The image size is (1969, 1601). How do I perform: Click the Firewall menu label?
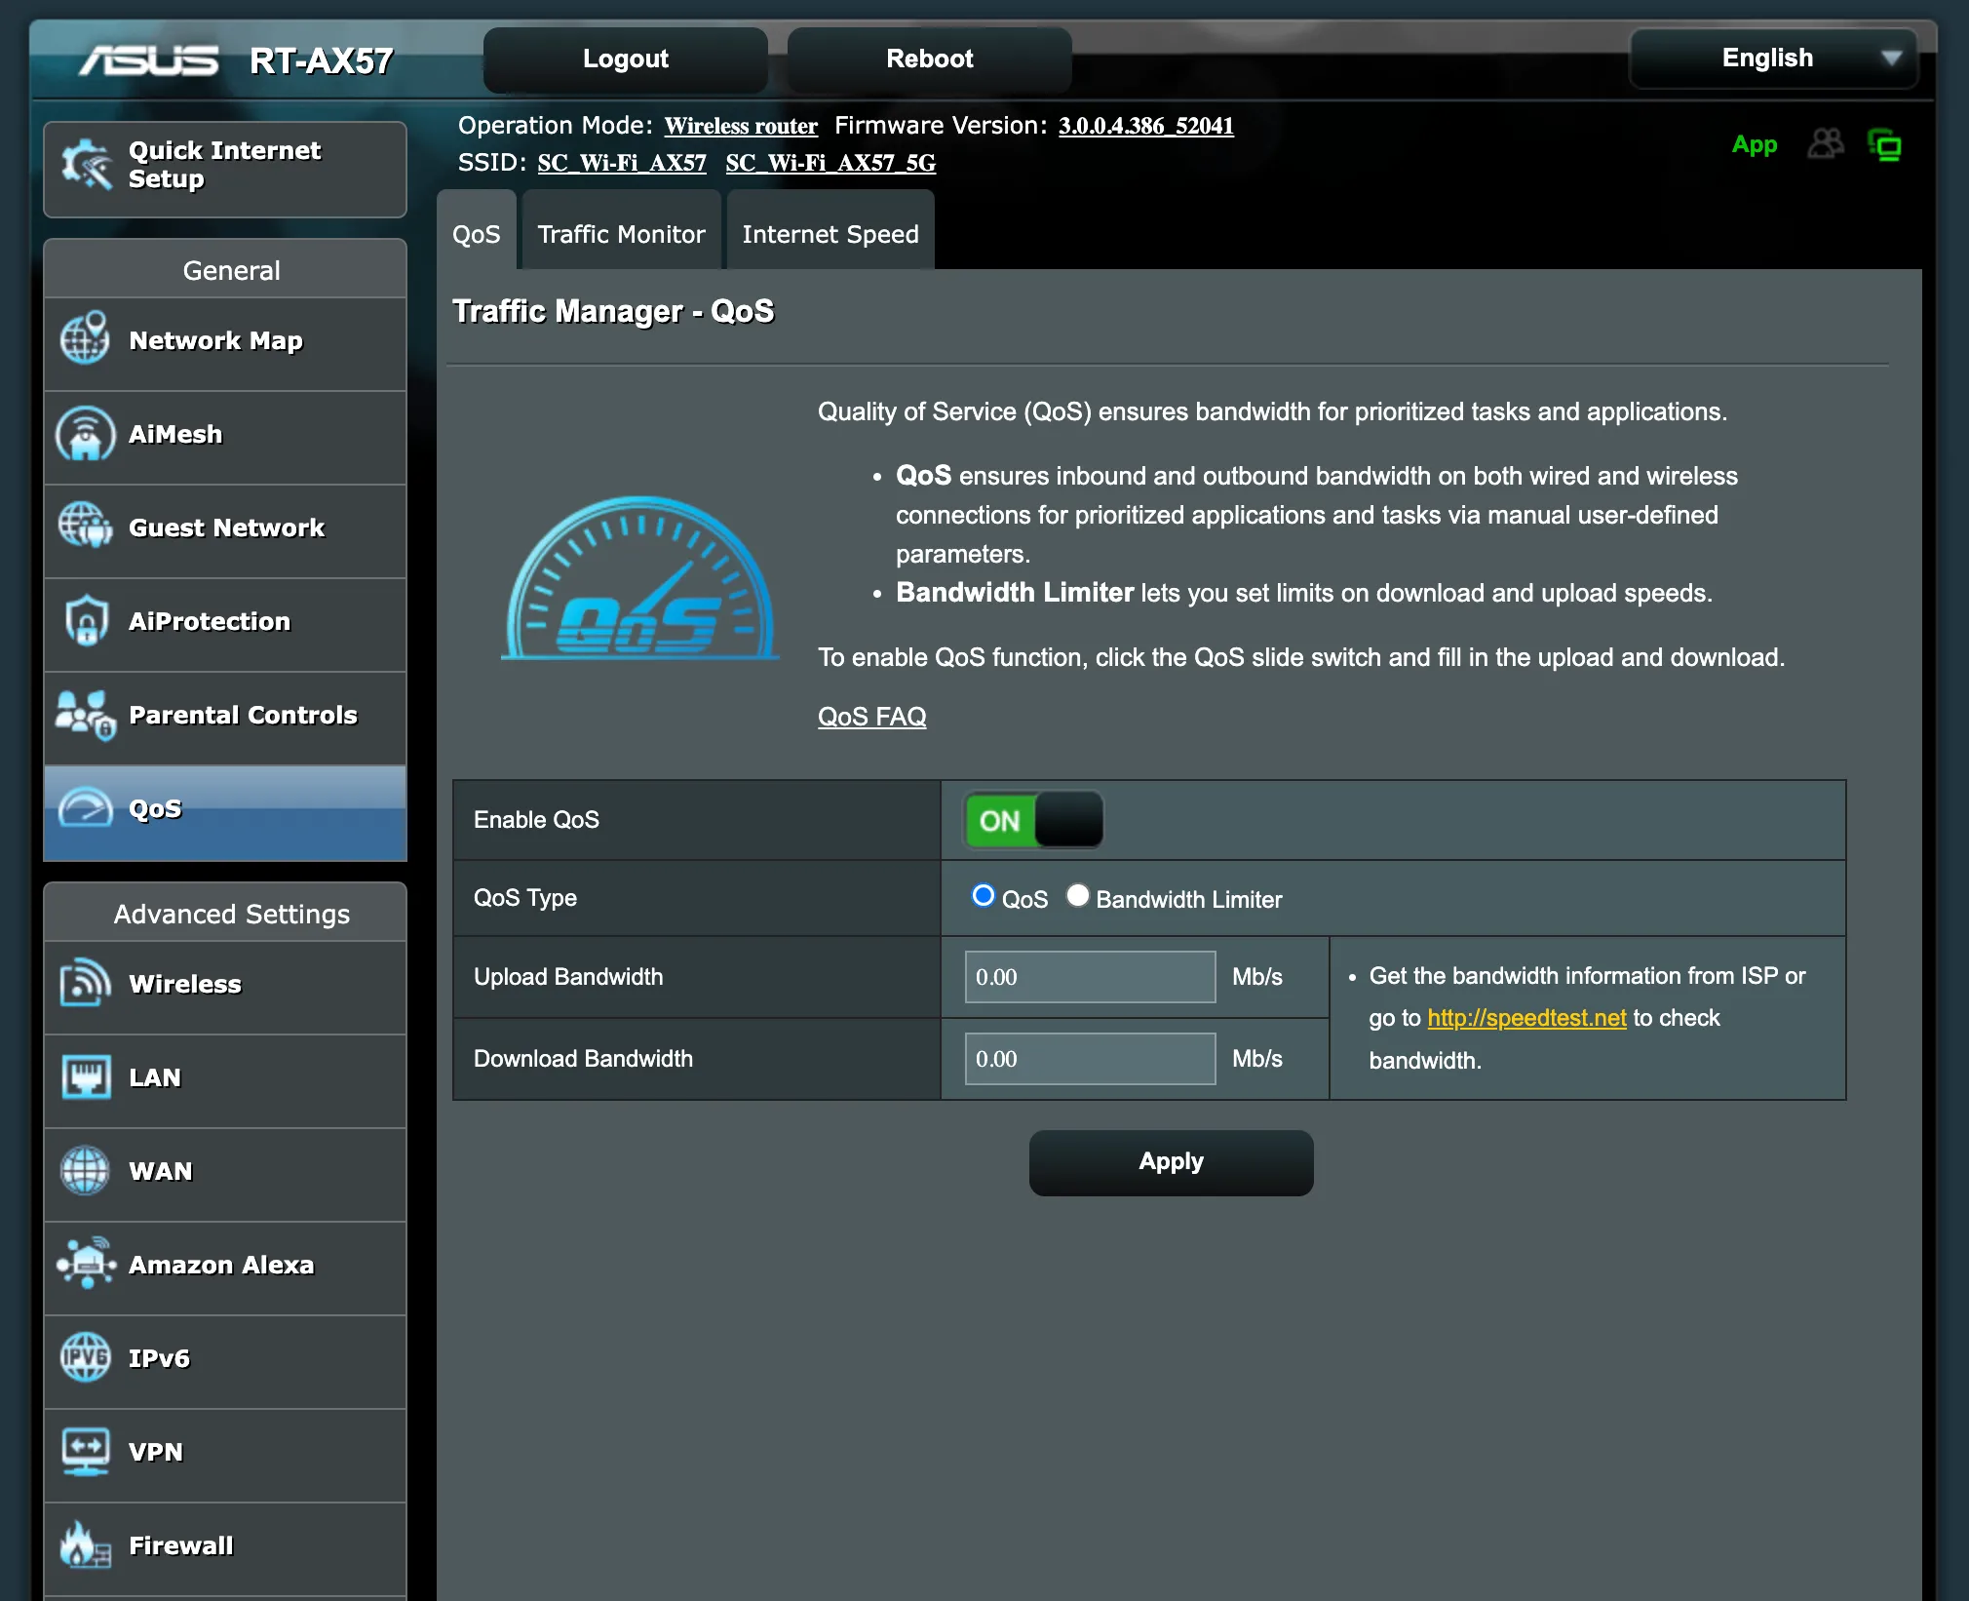(x=181, y=1545)
